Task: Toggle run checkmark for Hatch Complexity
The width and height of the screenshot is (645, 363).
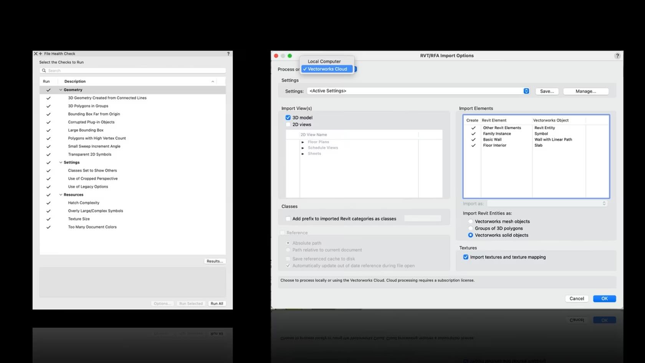Action: [x=48, y=203]
